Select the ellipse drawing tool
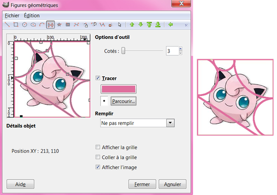This screenshot has height=195, width=277. click(x=33, y=24)
